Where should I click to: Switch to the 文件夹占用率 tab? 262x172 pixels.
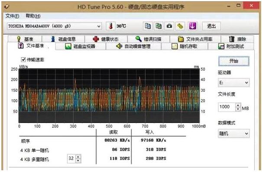point(195,39)
